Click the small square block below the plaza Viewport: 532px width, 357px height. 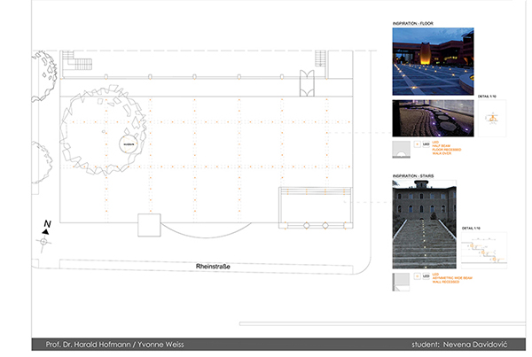click(149, 225)
